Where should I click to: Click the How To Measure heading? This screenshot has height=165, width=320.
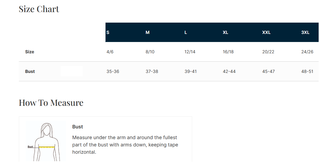pyautogui.click(x=51, y=103)
